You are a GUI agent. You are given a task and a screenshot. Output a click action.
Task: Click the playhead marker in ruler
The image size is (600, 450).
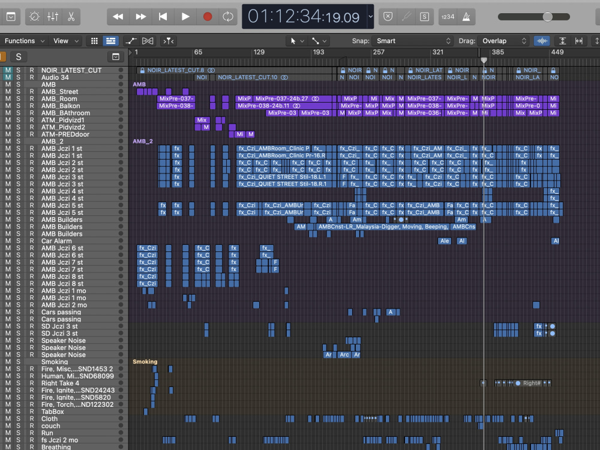[484, 60]
